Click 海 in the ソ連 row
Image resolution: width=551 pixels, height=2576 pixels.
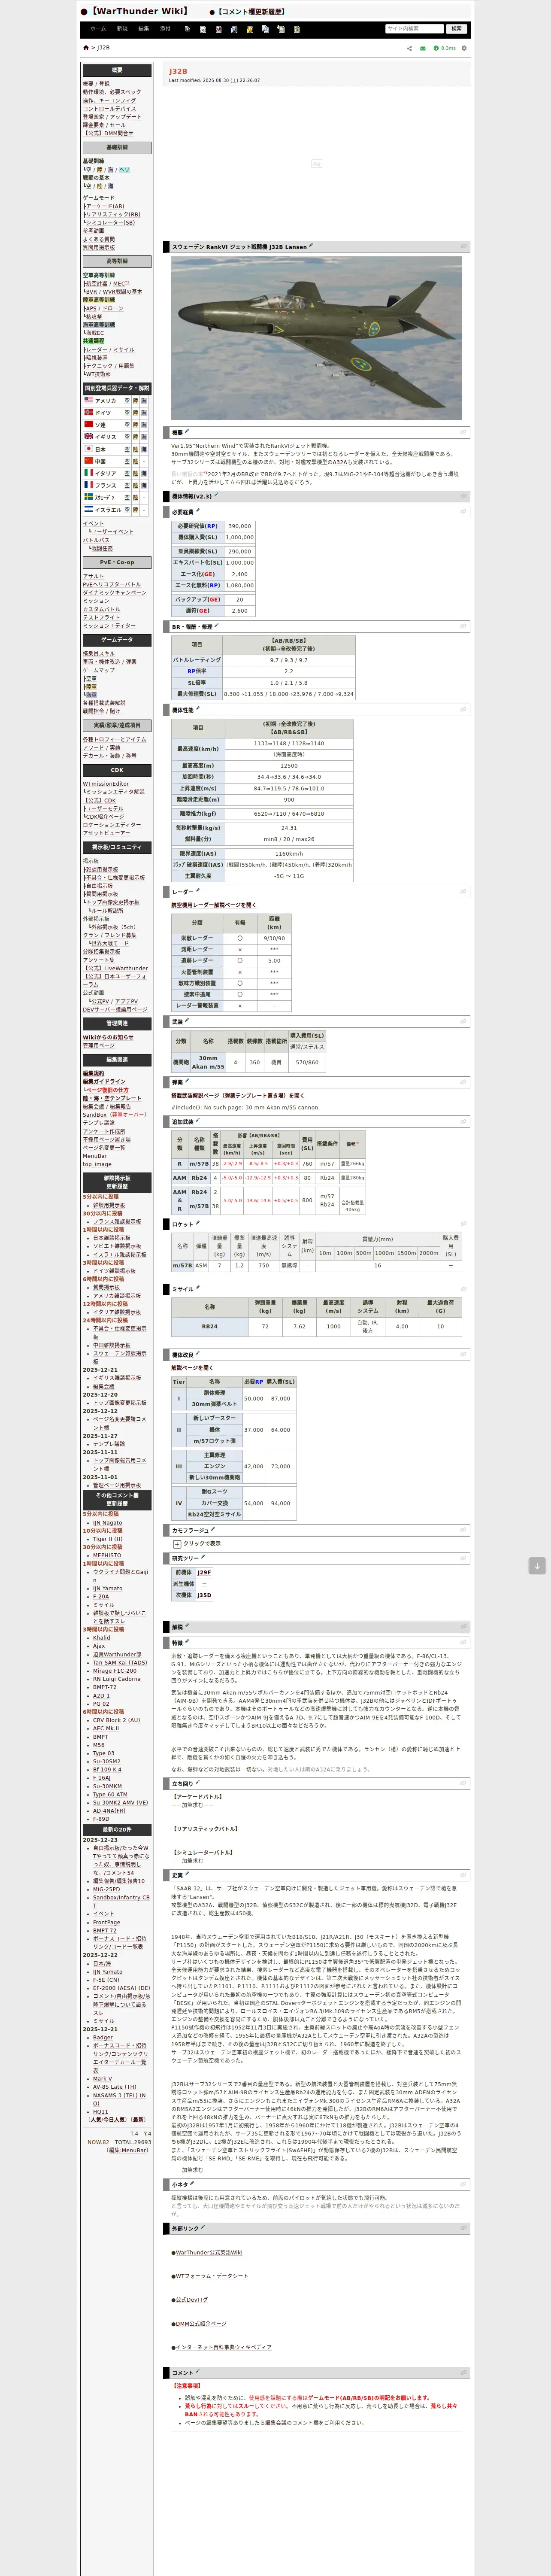coord(145,425)
